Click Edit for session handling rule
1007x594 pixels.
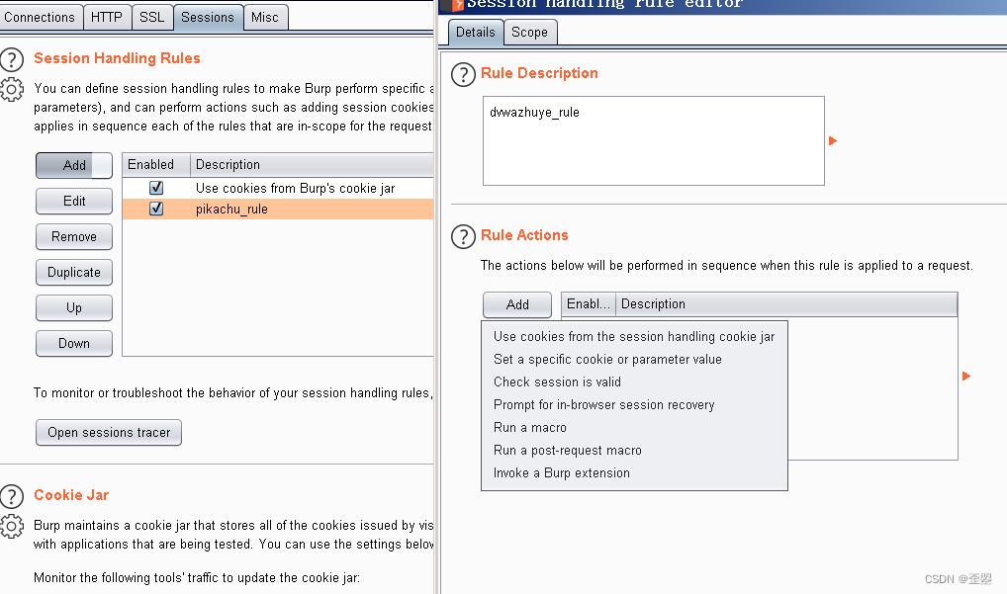point(74,202)
